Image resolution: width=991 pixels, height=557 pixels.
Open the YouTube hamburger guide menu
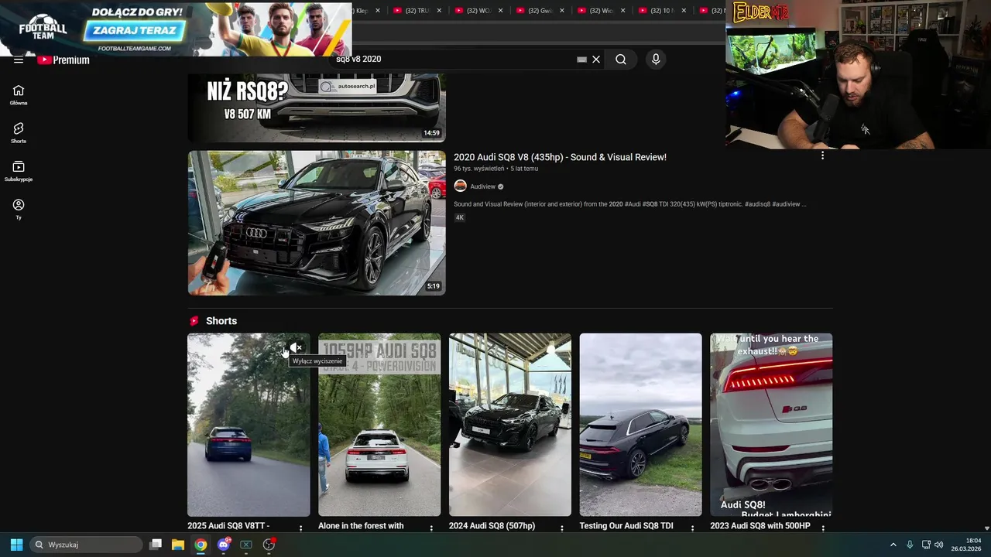(x=19, y=60)
